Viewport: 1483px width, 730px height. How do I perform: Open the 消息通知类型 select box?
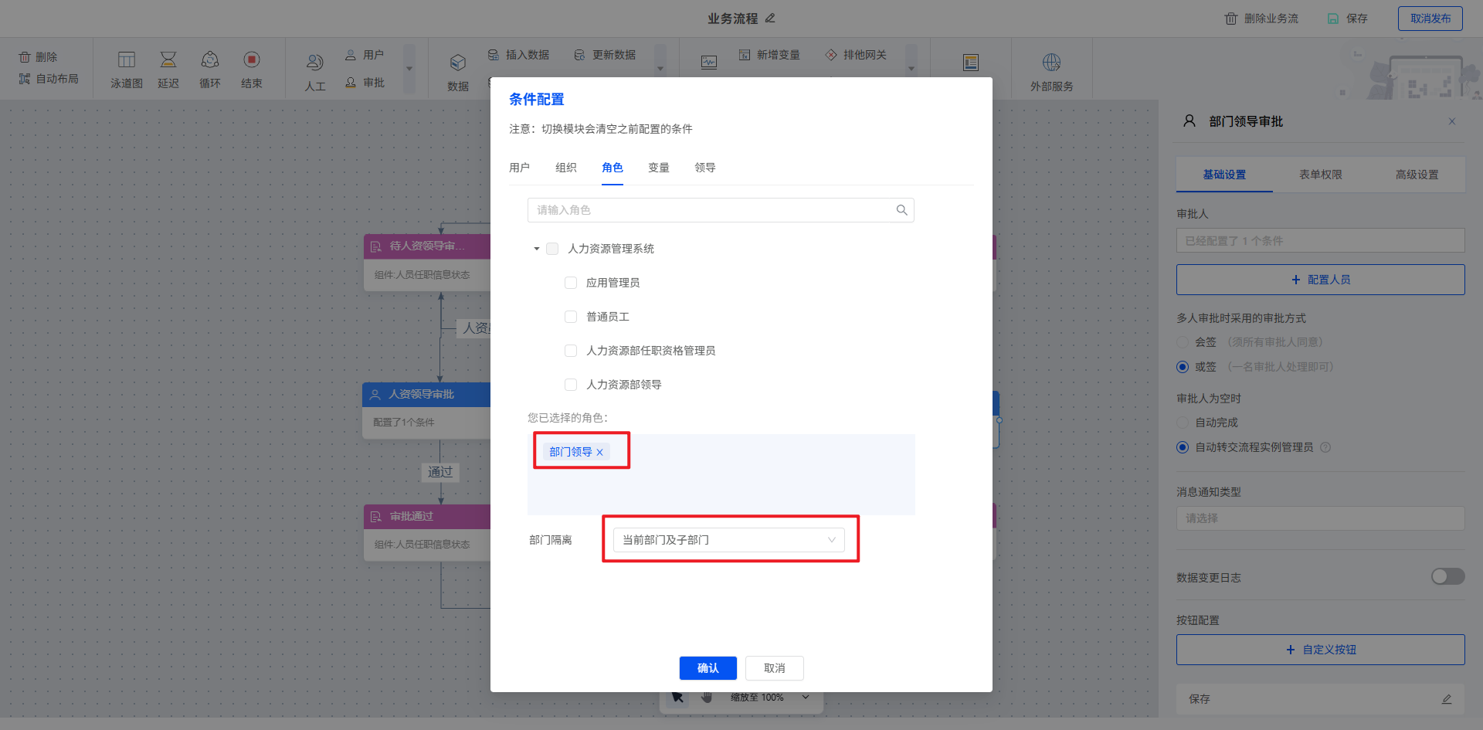tap(1319, 518)
